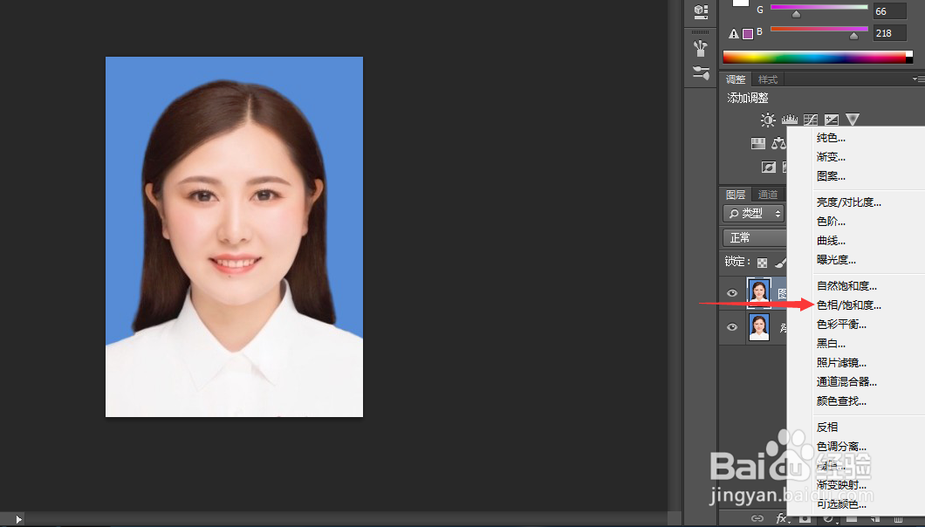Open the Tool Presets panel icon
Screen dimensions: 925x527
coord(699,48)
